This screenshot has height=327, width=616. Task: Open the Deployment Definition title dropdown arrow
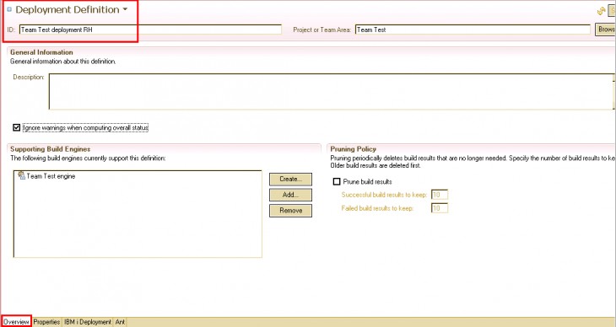click(126, 9)
